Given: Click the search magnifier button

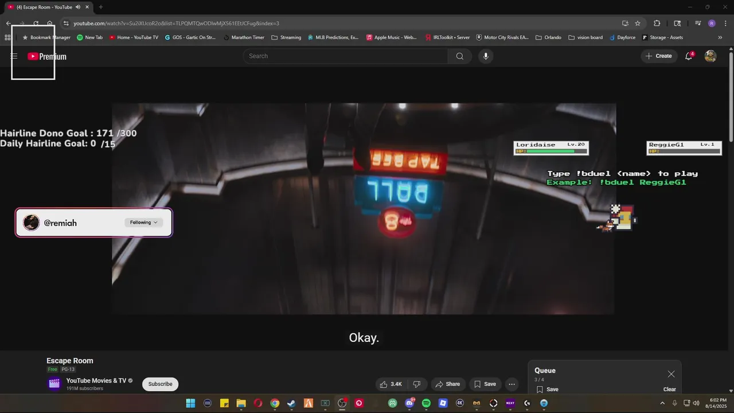Looking at the screenshot, I should (x=460, y=56).
